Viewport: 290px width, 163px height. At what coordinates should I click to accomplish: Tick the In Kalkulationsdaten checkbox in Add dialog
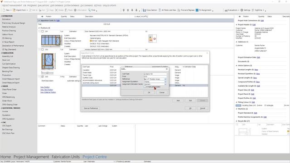coord(145,87)
